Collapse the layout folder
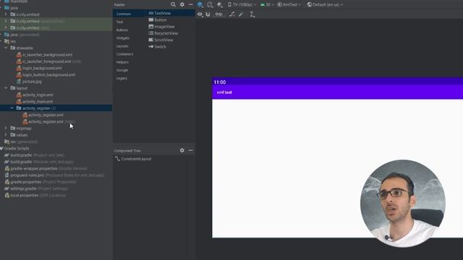Image resolution: width=463 pixels, height=260 pixels. [x=6, y=88]
